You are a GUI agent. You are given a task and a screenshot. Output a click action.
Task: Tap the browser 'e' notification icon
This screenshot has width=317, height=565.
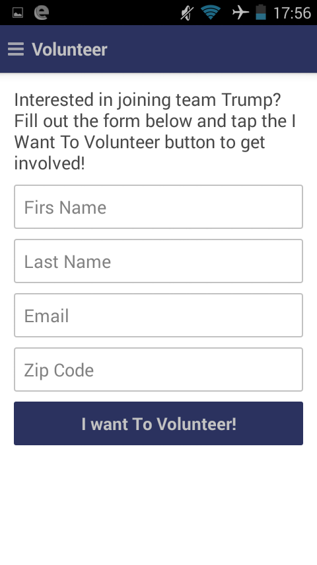tap(42, 13)
